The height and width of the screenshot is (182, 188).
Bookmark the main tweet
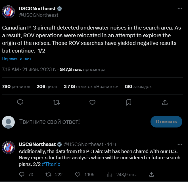(128, 102)
